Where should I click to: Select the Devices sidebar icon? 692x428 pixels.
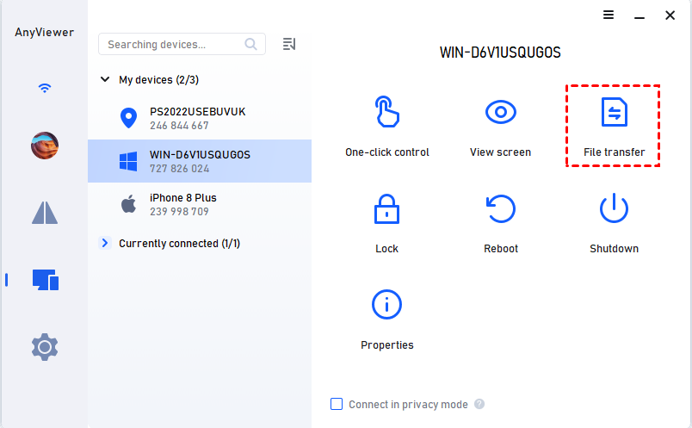[46, 280]
